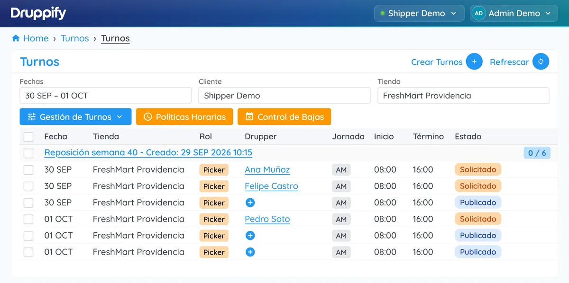Click the Cliente field showing Shipper Demo

pyautogui.click(x=284, y=96)
